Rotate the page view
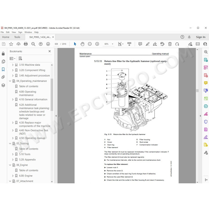The width and height of the screenshot is (209, 209). (177, 44)
